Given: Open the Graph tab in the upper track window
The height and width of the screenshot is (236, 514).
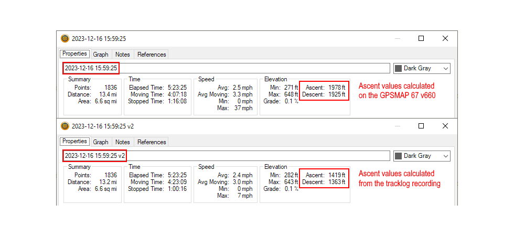Looking at the screenshot, I should click(101, 54).
